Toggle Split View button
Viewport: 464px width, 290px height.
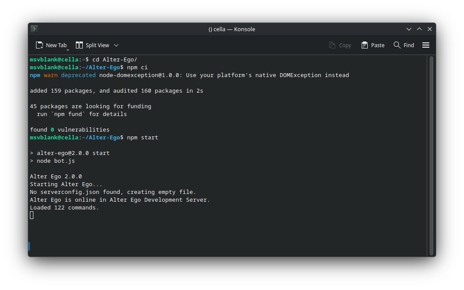92,45
